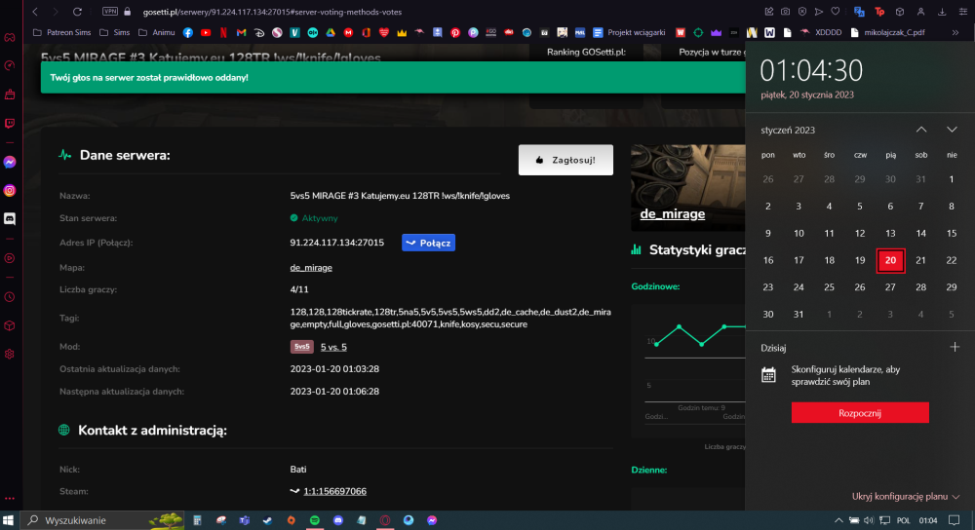Open the profile account icon
The height and width of the screenshot is (530, 975).
[x=921, y=12]
